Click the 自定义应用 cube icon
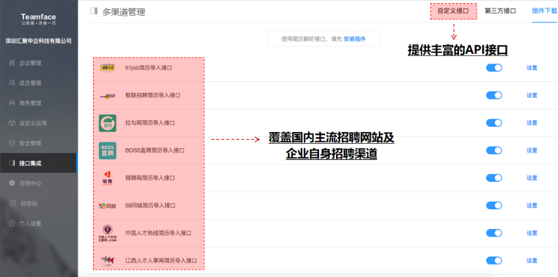 (x=12, y=123)
